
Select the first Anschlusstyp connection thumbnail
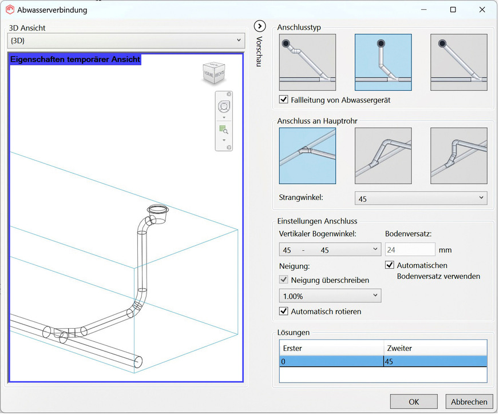307,62
